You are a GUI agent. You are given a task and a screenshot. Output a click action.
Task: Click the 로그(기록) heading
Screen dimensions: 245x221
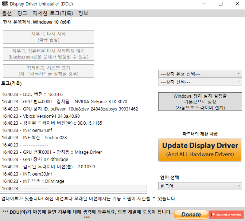point(11,83)
